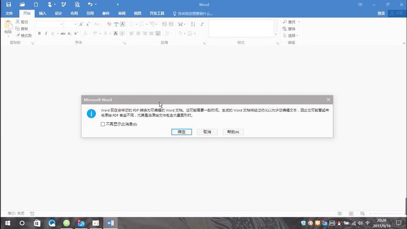Toggle strikethrough abc formatting
Viewport: 407px width, 229px height.
pyautogui.click(x=63, y=33)
